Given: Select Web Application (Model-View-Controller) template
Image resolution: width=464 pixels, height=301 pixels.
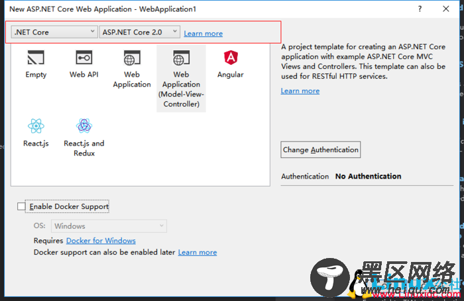Looking at the screenshot, I should click(x=181, y=78).
